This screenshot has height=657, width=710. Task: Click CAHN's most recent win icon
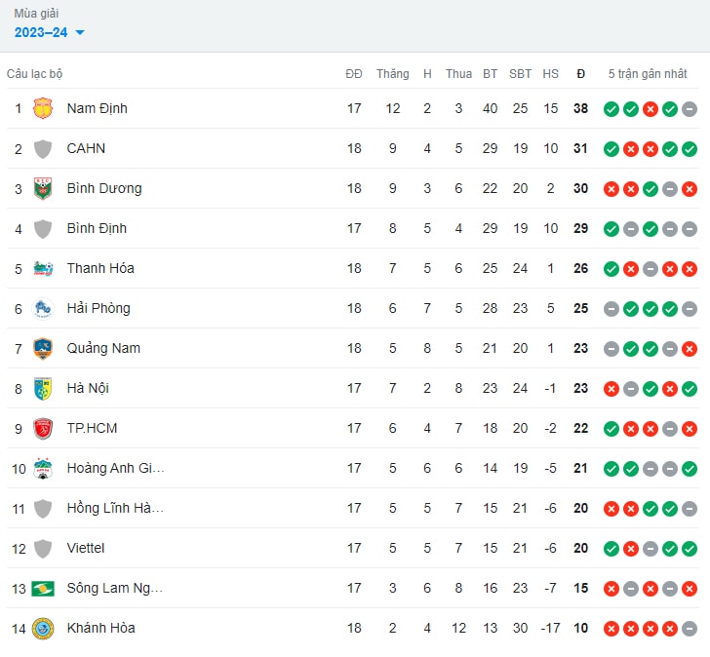(x=690, y=148)
